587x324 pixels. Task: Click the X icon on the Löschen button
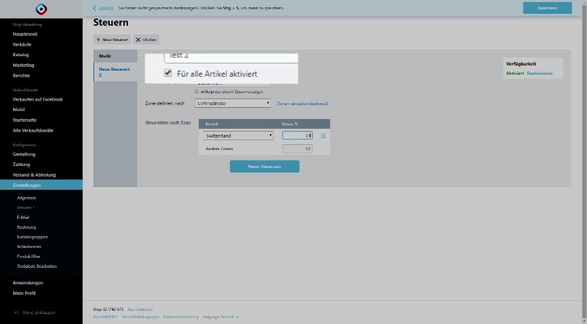coord(138,40)
